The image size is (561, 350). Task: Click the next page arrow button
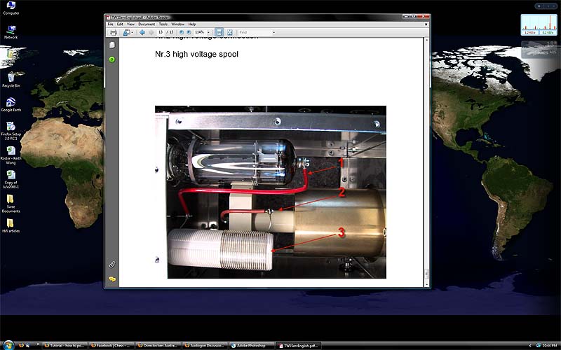[x=151, y=32]
